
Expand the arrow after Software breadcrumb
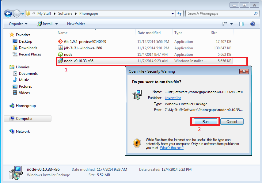click(76, 14)
